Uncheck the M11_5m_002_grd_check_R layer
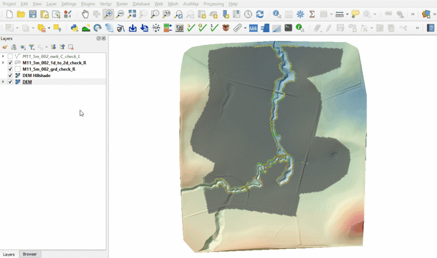The image size is (437, 258). pyautogui.click(x=10, y=69)
